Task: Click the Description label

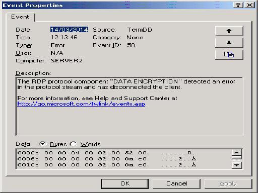Action: tap(33, 73)
